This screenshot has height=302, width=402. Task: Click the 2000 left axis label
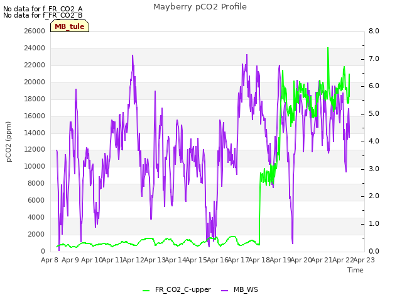pos(36,234)
